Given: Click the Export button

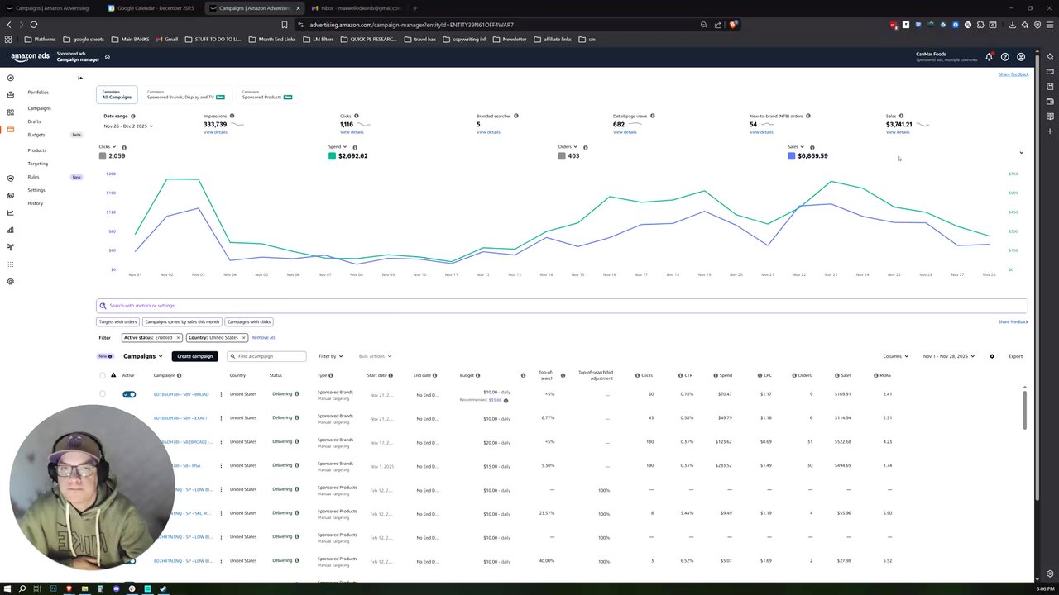Looking at the screenshot, I should 1015,356.
